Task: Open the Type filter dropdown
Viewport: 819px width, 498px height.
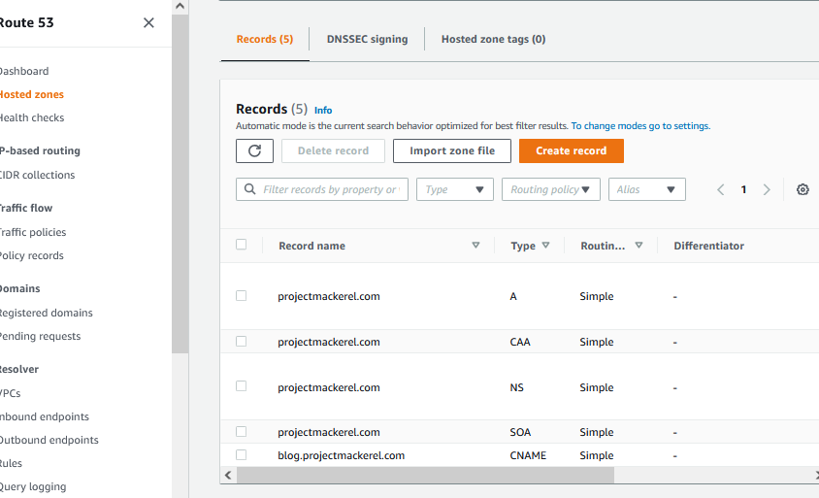Action: point(455,189)
